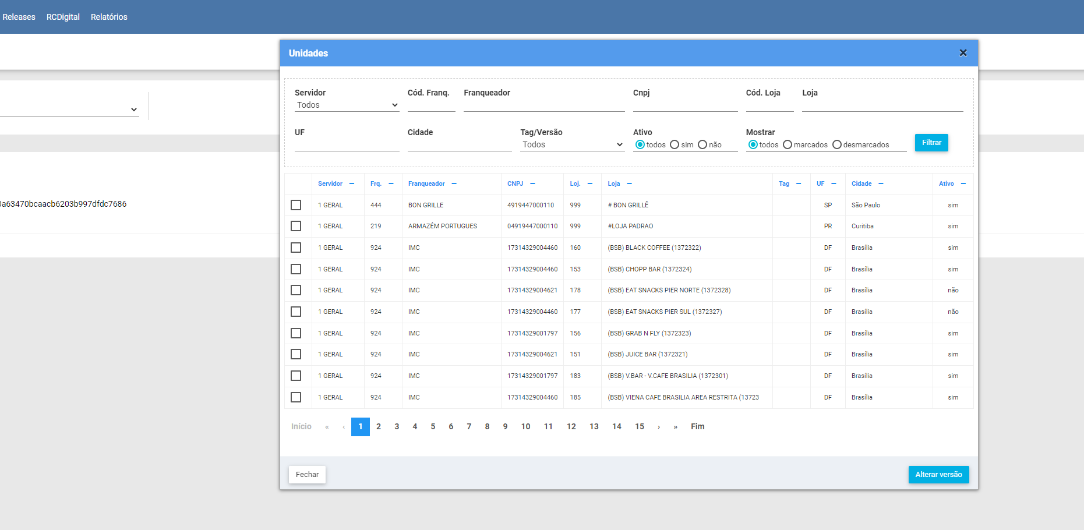Focus the Franqueador input field
Image resolution: width=1084 pixels, height=530 pixels.
pos(544,105)
